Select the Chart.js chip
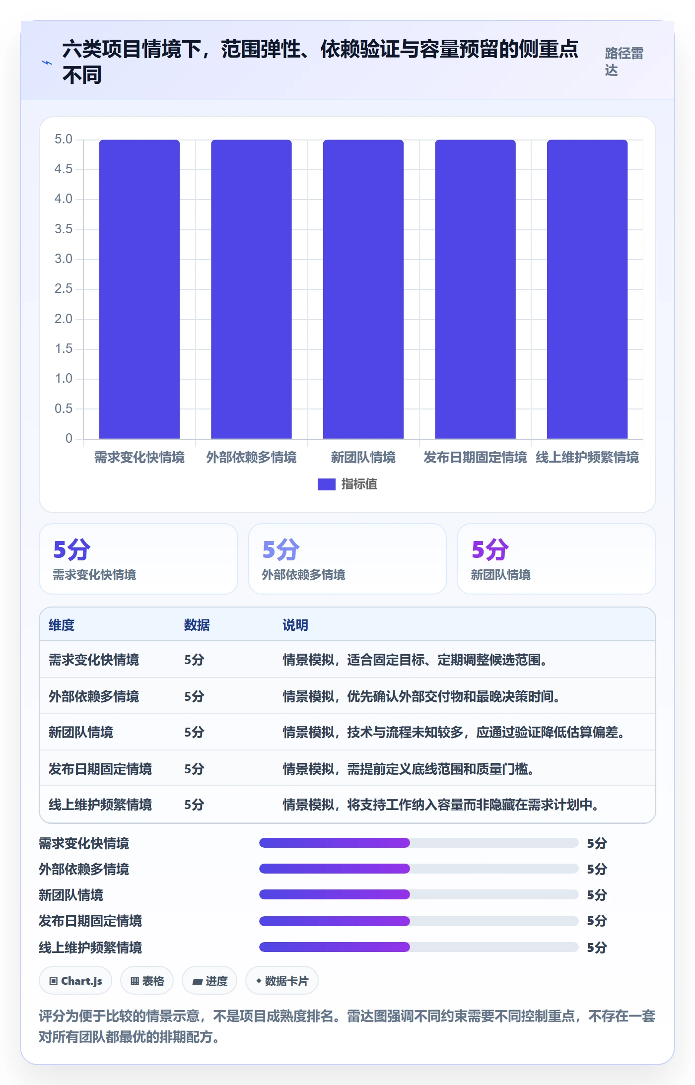The height and width of the screenshot is (1085, 695). click(75, 981)
